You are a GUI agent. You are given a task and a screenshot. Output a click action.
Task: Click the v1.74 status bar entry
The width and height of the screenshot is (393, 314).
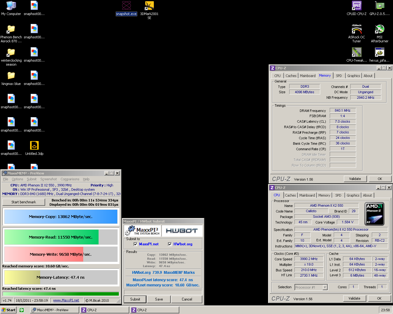(7, 301)
